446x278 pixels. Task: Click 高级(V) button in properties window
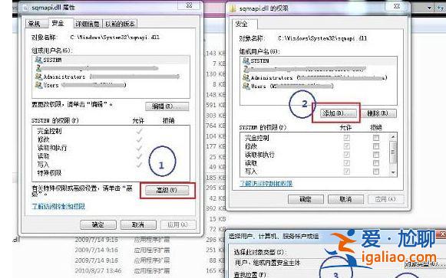[167, 191]
